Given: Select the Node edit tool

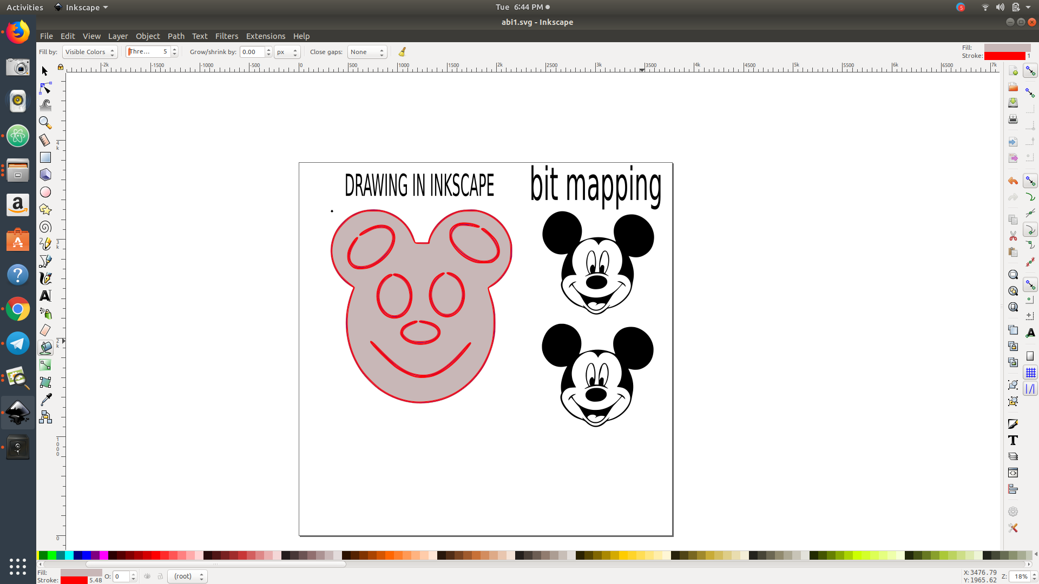Looking at the screenshot, I should 45,88.
